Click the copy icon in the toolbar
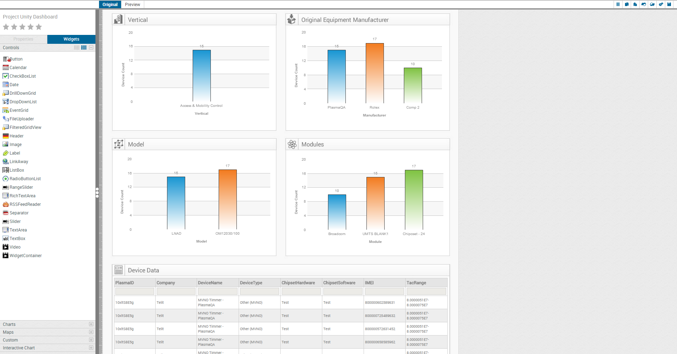This screenshot has height=354, width=677. tap(627, 4)
